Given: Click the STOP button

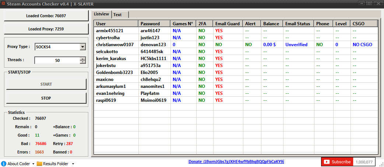Looking at the screenshot, I should 46,98.
